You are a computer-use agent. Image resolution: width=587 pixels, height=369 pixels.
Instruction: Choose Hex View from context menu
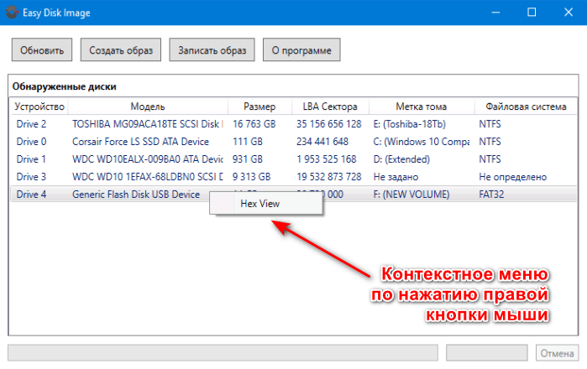click(x=266, y=204)
